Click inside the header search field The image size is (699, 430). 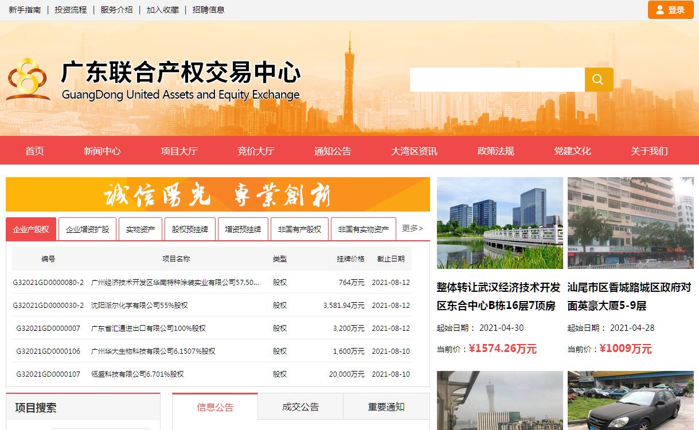(497, 80)
